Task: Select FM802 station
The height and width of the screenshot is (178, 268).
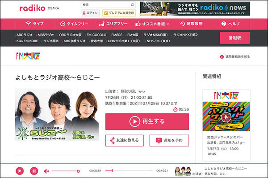Action: [x=117, y=35]
